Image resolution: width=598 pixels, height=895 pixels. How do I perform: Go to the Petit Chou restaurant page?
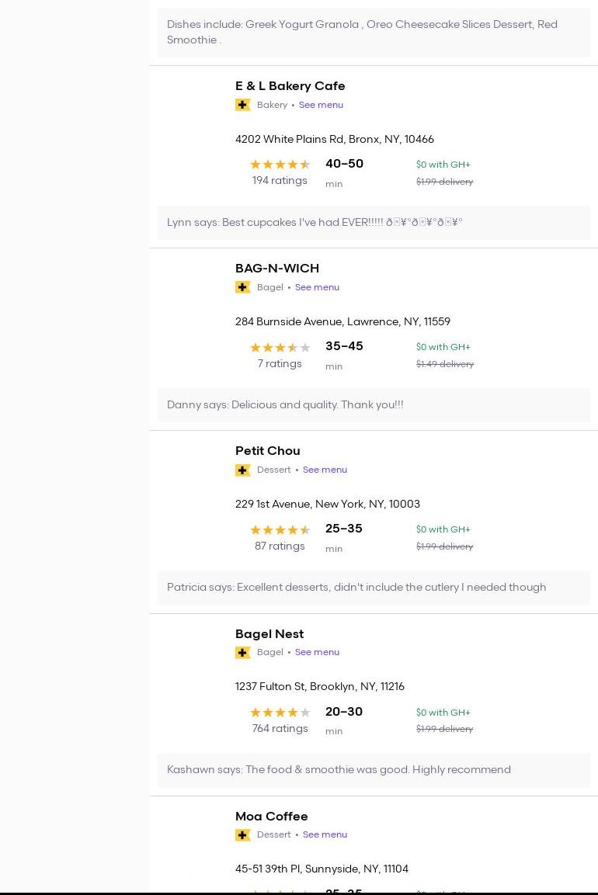pos(267,451)
